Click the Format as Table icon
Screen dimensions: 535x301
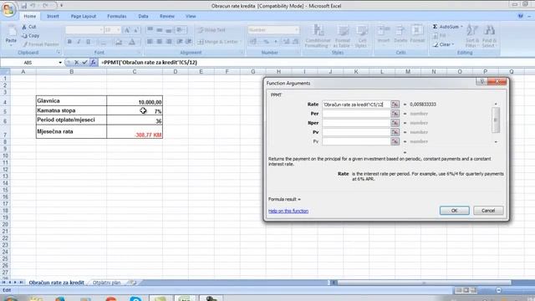pos(342,36)
